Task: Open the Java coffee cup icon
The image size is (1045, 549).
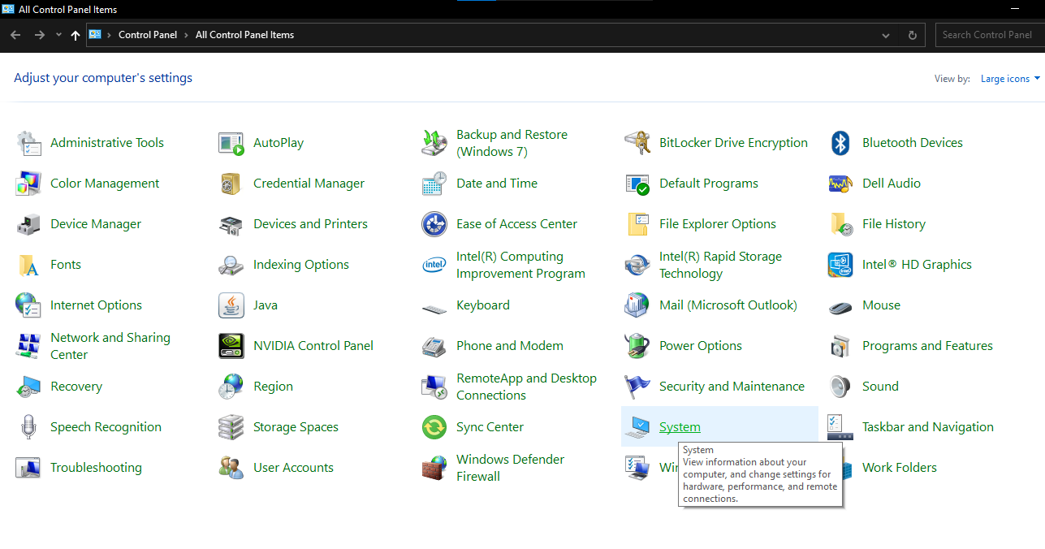Action: click(x=231, y=305)
